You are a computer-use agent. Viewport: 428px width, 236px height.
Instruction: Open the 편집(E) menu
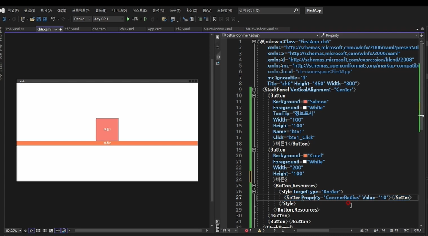[30, 11]
